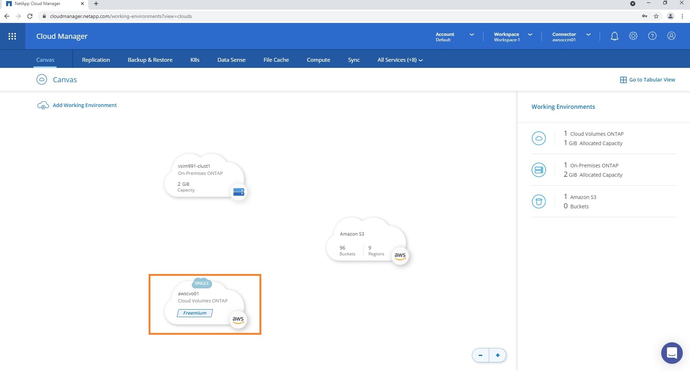Switch to the Backup & Restore tab
This screenshot has width=690, height=371.
coord(150,60)
